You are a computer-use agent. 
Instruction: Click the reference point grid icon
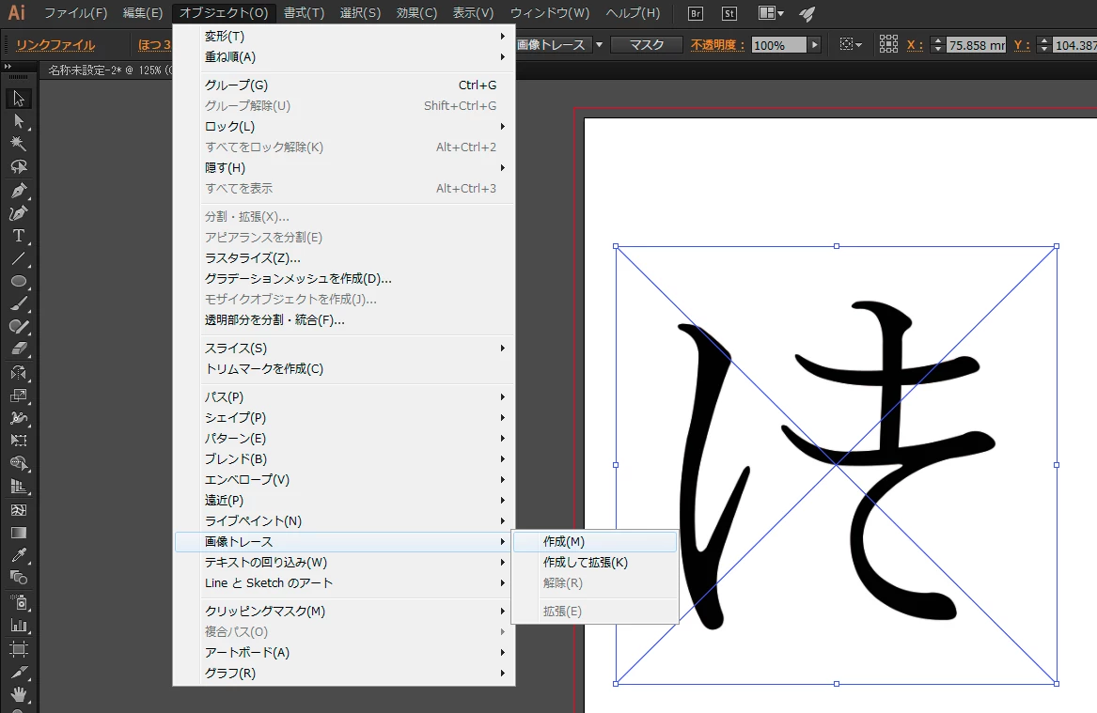pos(888,44)
